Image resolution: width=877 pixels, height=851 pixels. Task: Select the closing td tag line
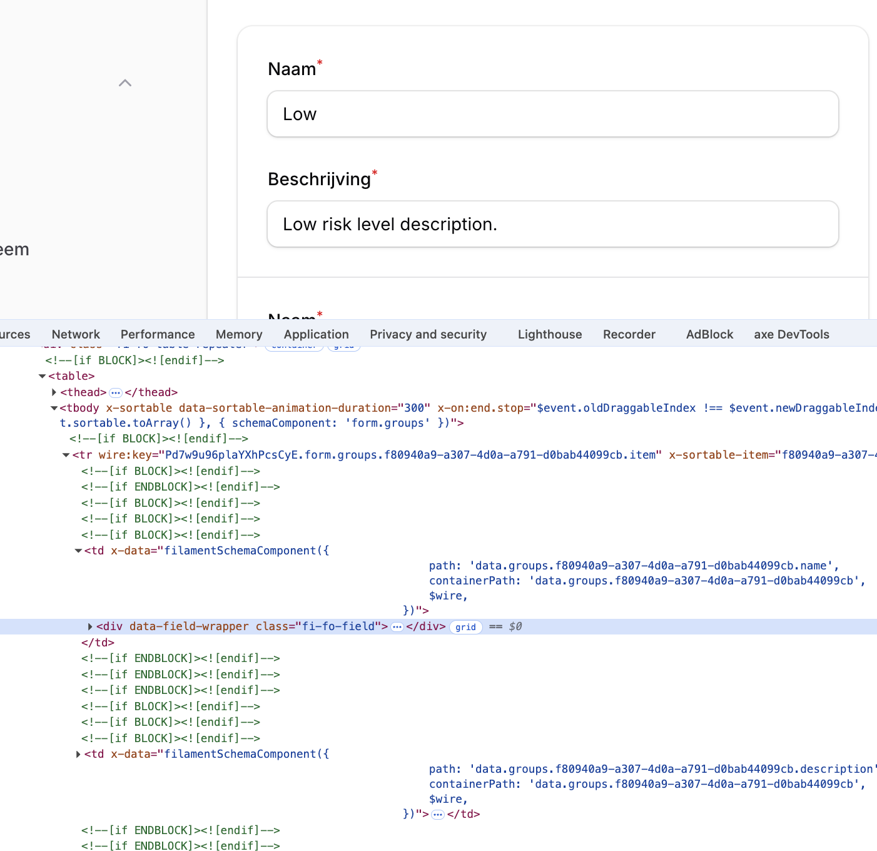pos(98,643)
